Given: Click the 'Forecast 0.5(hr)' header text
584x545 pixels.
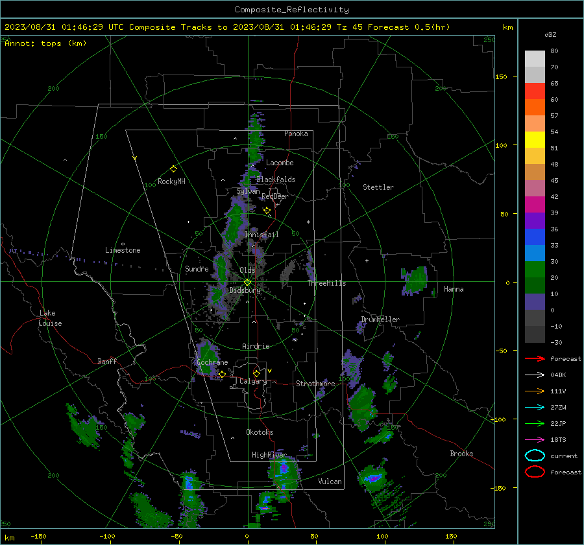Looking at the screenshot, I should [409, 27].
